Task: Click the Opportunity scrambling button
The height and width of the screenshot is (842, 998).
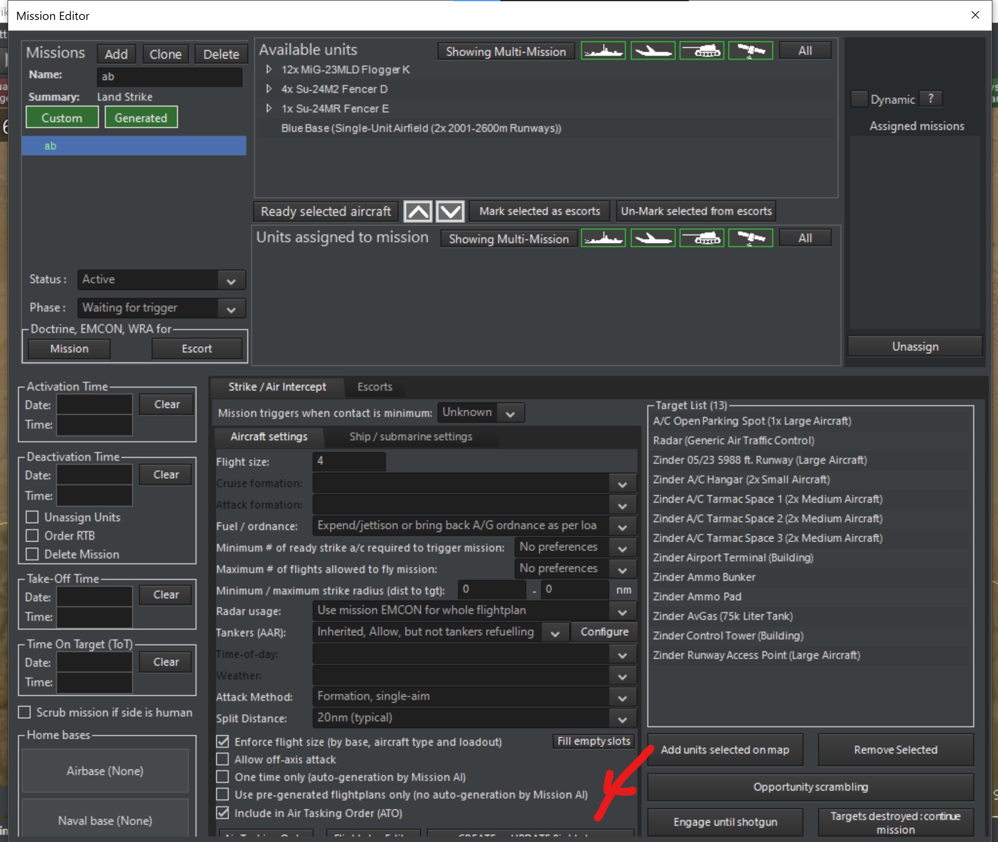Action: pos(810,787)
